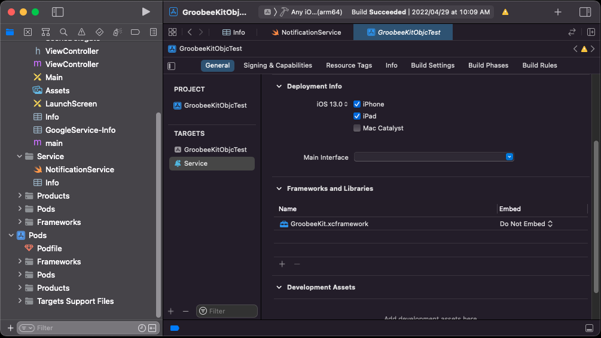Enable Mac Catalyst checkbox
Screen dimensions: 601x338
point(357,128)
